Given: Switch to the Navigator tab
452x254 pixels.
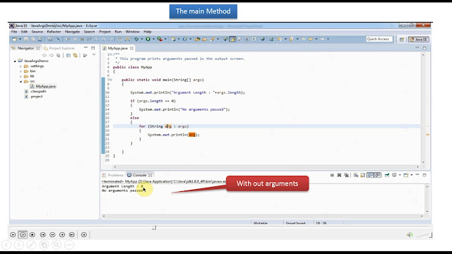Looking at the screenshot, I should pyautogui.click(x=25, y=48).
